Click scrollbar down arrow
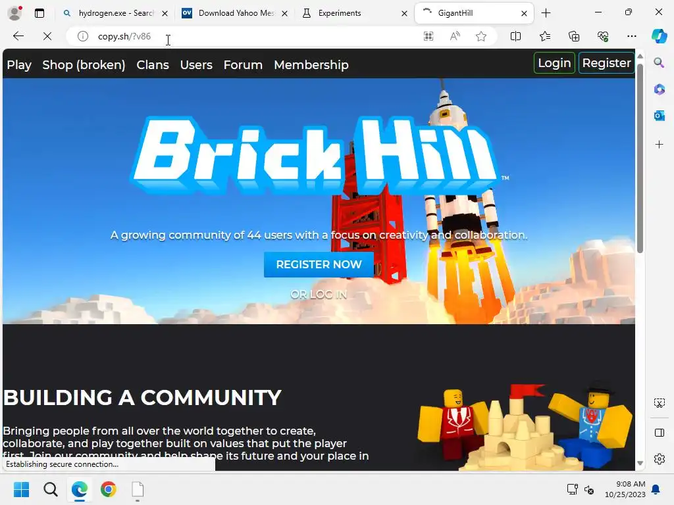This screenshot has height=505, width=674. [x=640, y=463]
